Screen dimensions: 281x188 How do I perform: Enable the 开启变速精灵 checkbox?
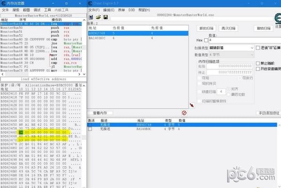click(x=258, y=69)
